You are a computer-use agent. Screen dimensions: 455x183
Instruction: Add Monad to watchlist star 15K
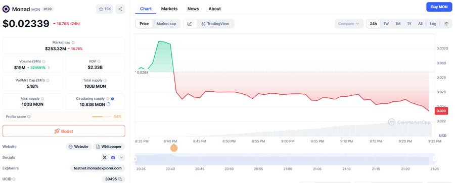pos(105,9)
